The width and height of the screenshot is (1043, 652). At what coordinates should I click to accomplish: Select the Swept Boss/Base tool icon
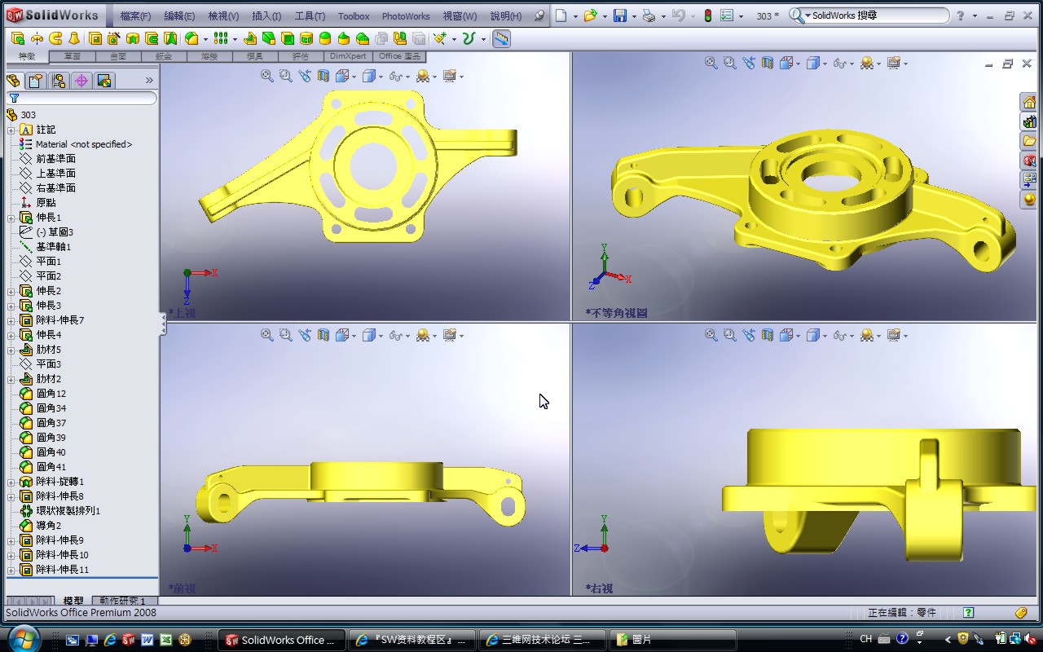click(x=55, y=38)
